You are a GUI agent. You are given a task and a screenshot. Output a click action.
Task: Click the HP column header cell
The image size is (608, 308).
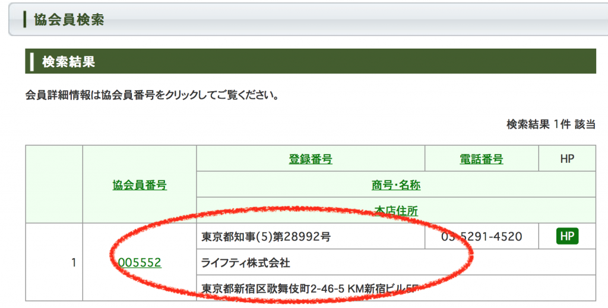(567, 159)
